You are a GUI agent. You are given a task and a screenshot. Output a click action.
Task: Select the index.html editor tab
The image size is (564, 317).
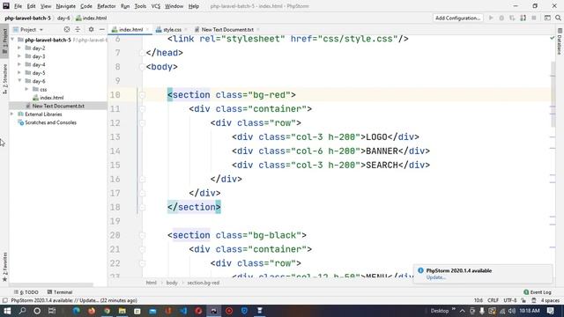pyautogui.click(x=131, y=29)
